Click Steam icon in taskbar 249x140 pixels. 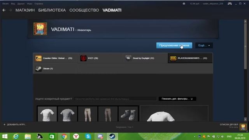pyautogui.click(x=112, y=136)
